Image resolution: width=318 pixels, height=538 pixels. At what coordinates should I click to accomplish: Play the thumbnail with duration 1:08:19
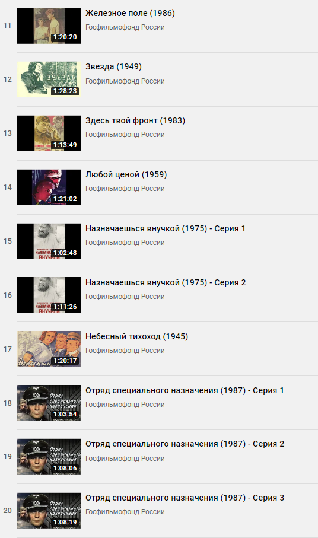[x=49, y=511]
